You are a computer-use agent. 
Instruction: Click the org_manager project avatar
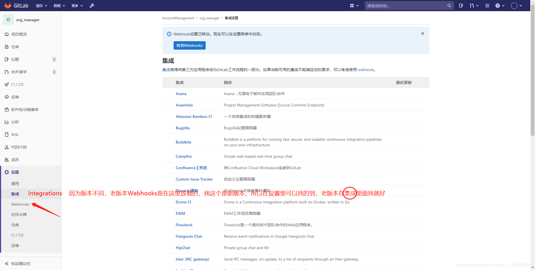pos(8,20)
